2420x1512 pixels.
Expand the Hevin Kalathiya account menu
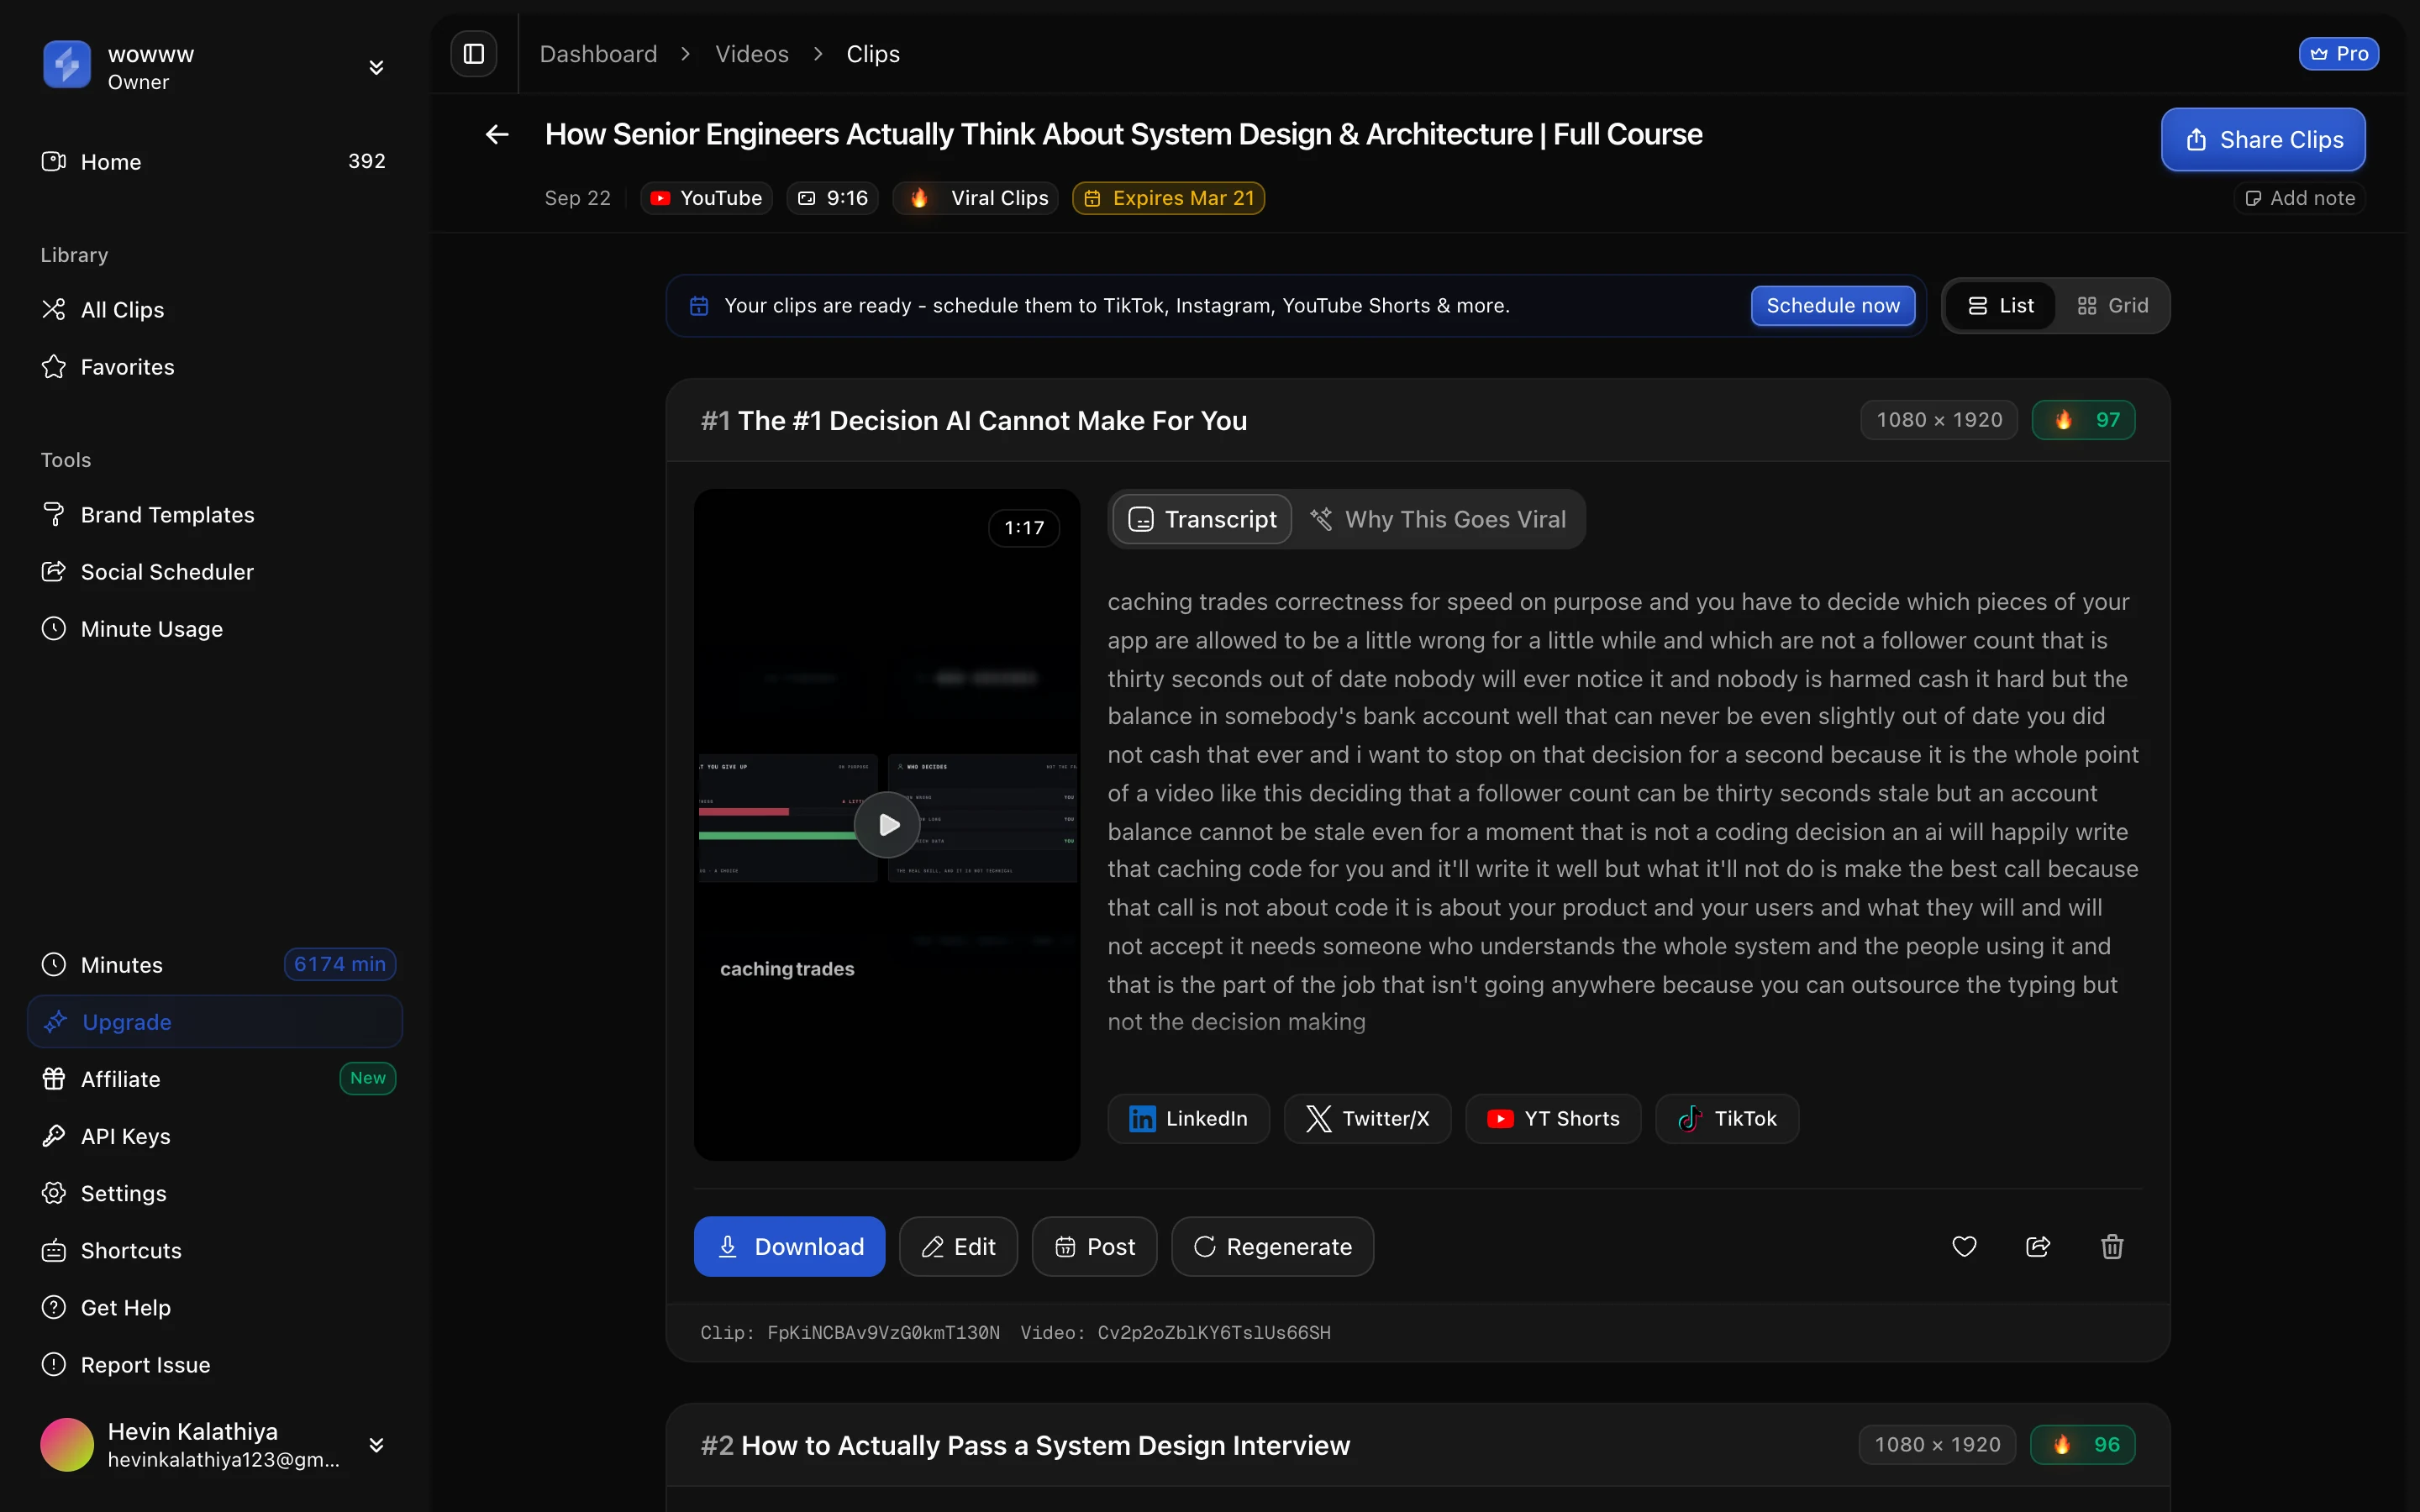(376, 1445)
